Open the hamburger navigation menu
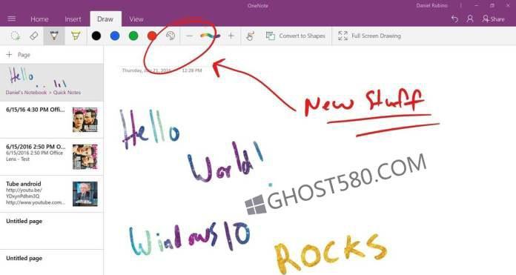 [12, 19]
